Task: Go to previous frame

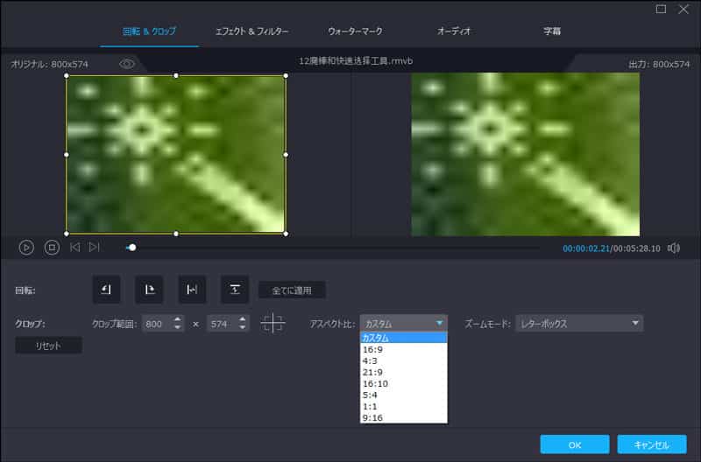Action: (75, 247)
